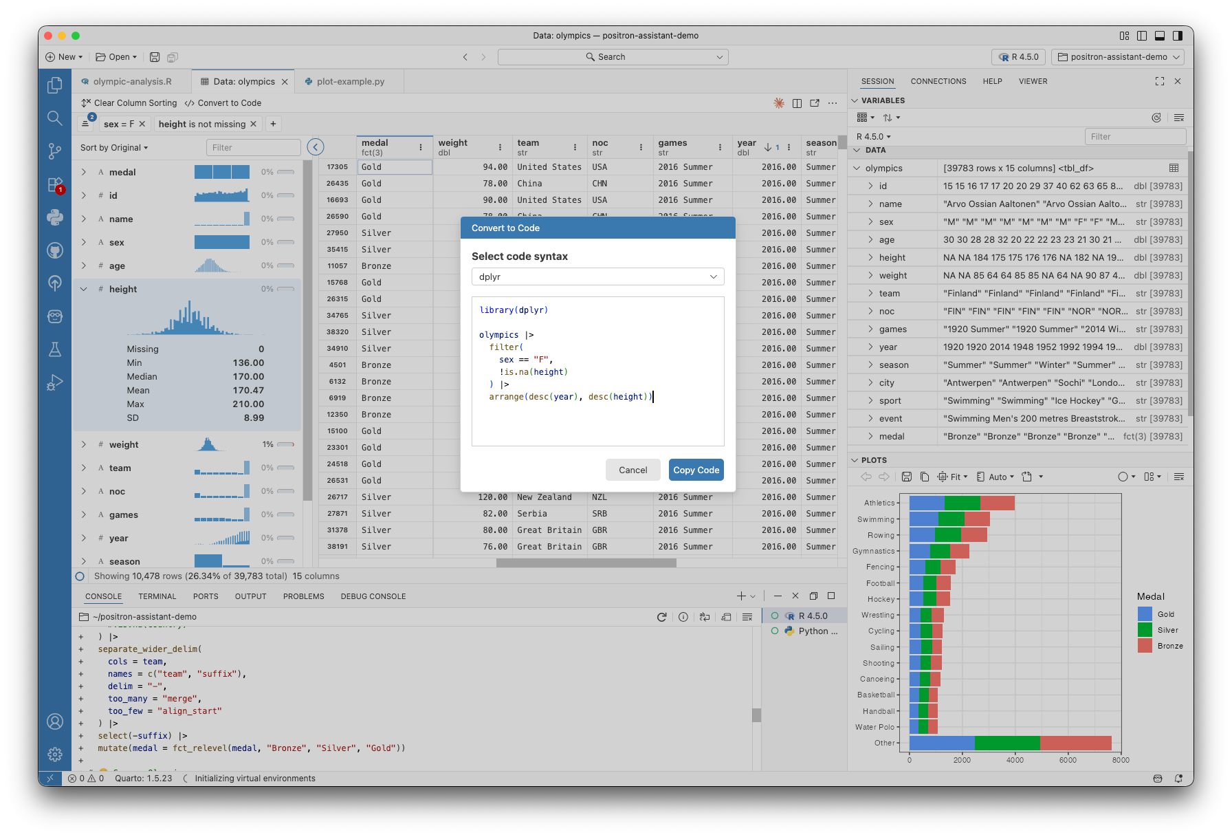Click the Python icon in activity bar
This screenshot has width=1232, height=837.
[x=55, y=217]
